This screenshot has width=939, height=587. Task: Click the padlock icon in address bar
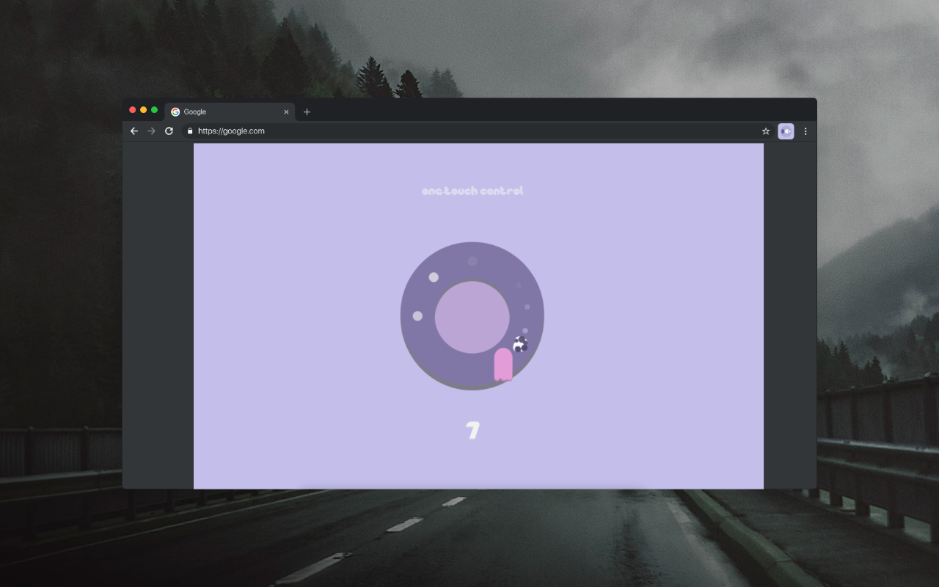click(x=190, y=131)
